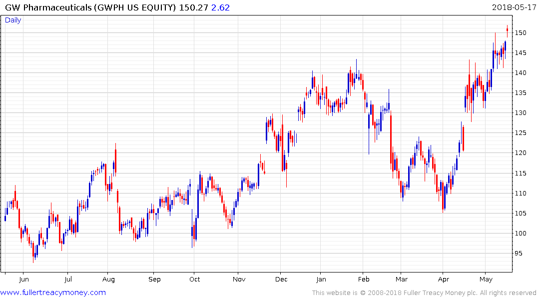Click the 125 price axis label
Image resolution: width=537 pixels, height=300 pixels.
coord(521,133)
